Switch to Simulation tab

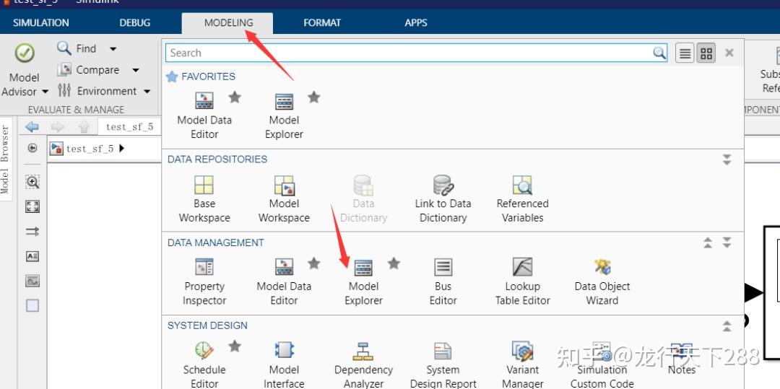coord(40,23)
